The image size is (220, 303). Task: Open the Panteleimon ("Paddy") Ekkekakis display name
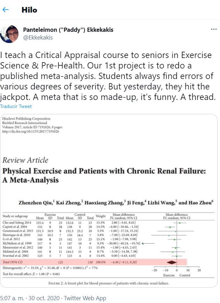pos(68,30)
